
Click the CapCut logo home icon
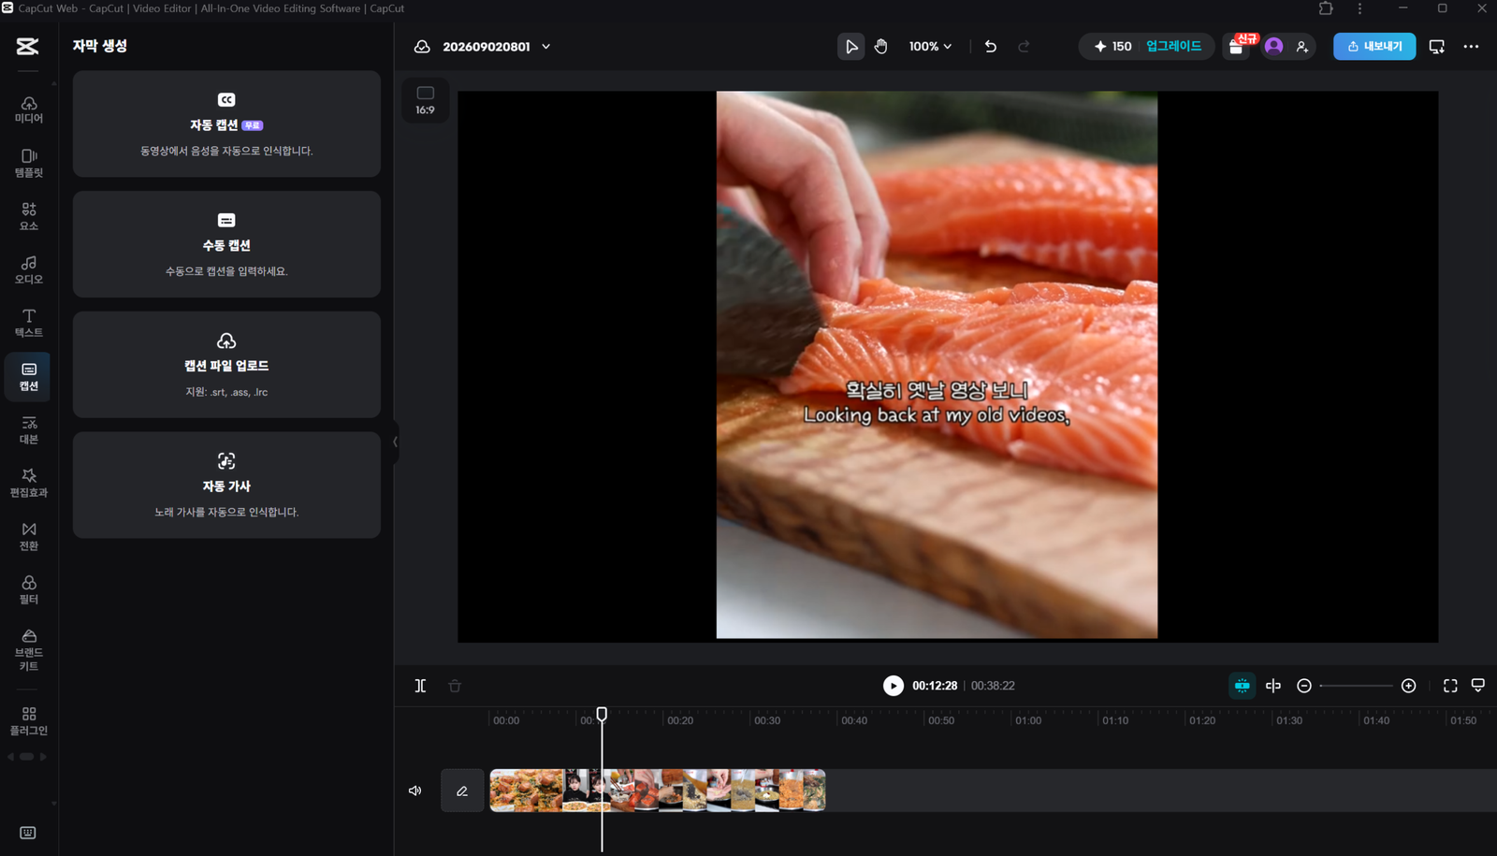(27, 46)
